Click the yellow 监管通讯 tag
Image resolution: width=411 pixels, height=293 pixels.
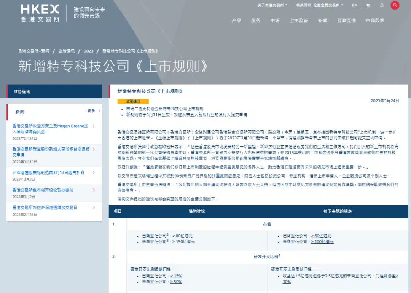pos(133,101)
